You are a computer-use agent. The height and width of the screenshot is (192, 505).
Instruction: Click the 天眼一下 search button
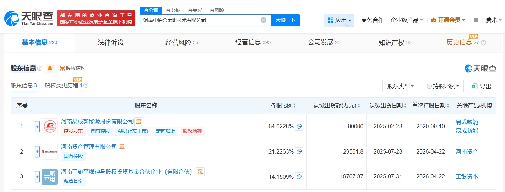[285, 20]
